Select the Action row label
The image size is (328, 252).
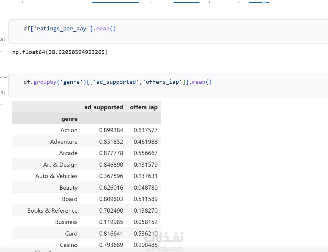[x=69, y=130]
